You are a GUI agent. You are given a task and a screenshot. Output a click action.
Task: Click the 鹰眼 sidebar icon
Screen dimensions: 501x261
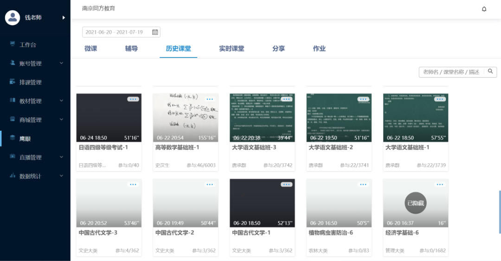[13, 138]
